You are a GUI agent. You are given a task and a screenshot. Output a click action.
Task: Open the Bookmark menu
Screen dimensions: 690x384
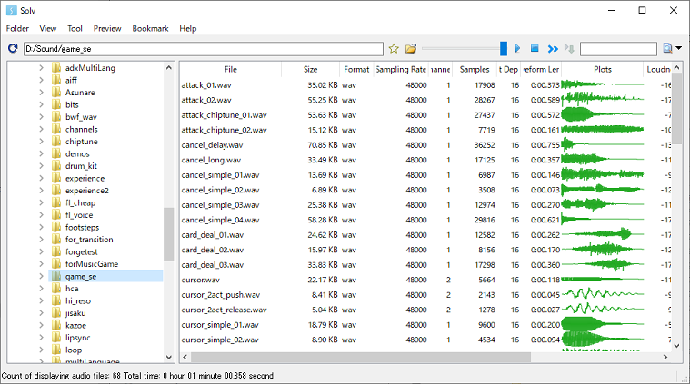150,28
